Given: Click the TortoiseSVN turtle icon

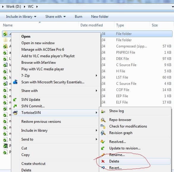Looking at the screenshot, I should click(15, 113).
